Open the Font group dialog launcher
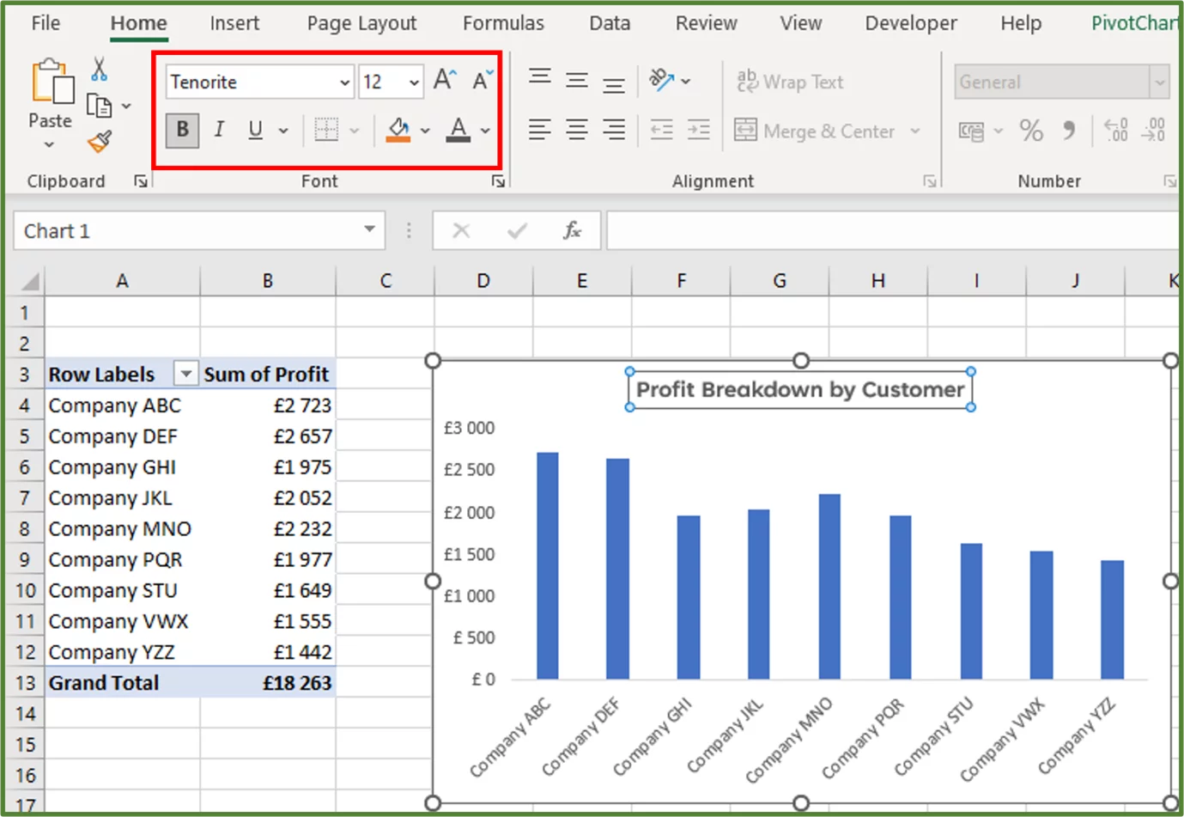Screen dimensions: 1184x817 498,181
